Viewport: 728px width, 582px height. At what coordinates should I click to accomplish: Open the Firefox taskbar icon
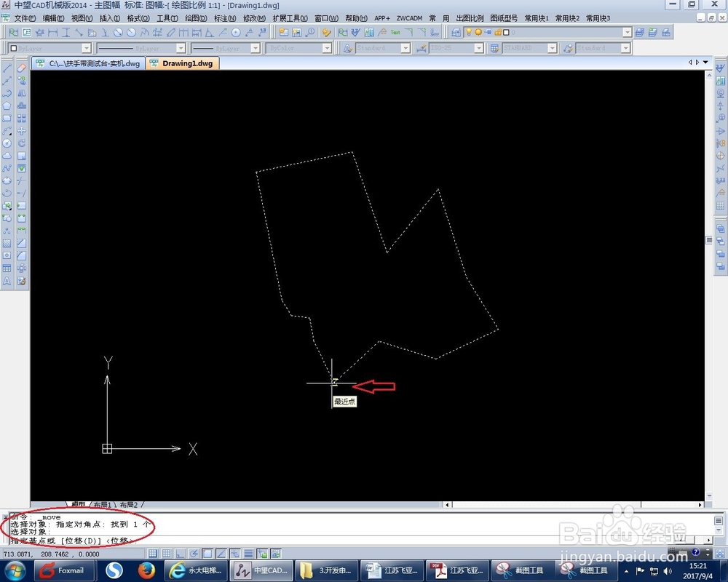[146, 570]
